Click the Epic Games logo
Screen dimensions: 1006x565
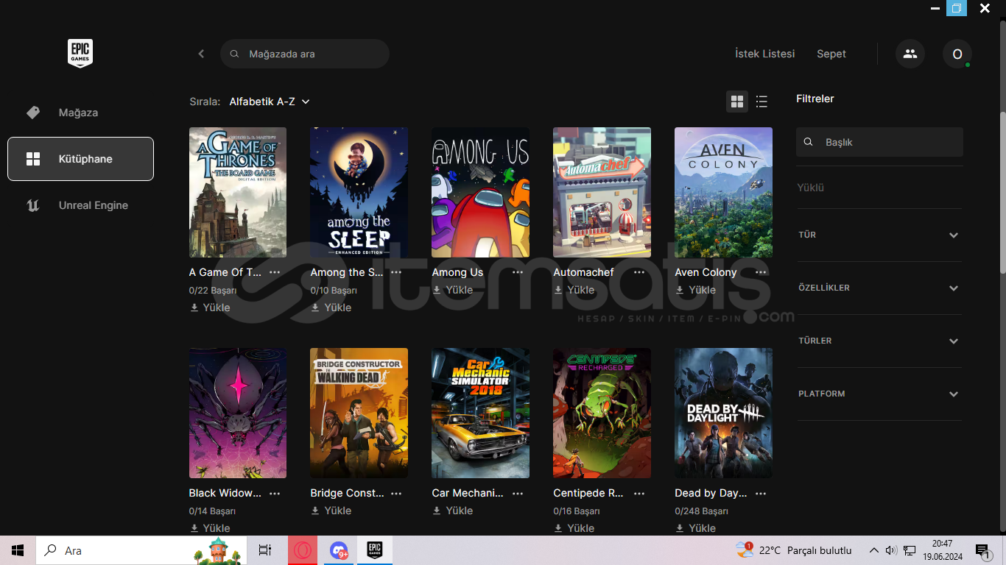click(x=80, y=54)
